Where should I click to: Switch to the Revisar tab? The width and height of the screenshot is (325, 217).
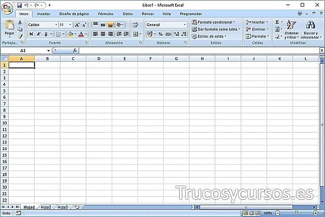pos(148,14)
